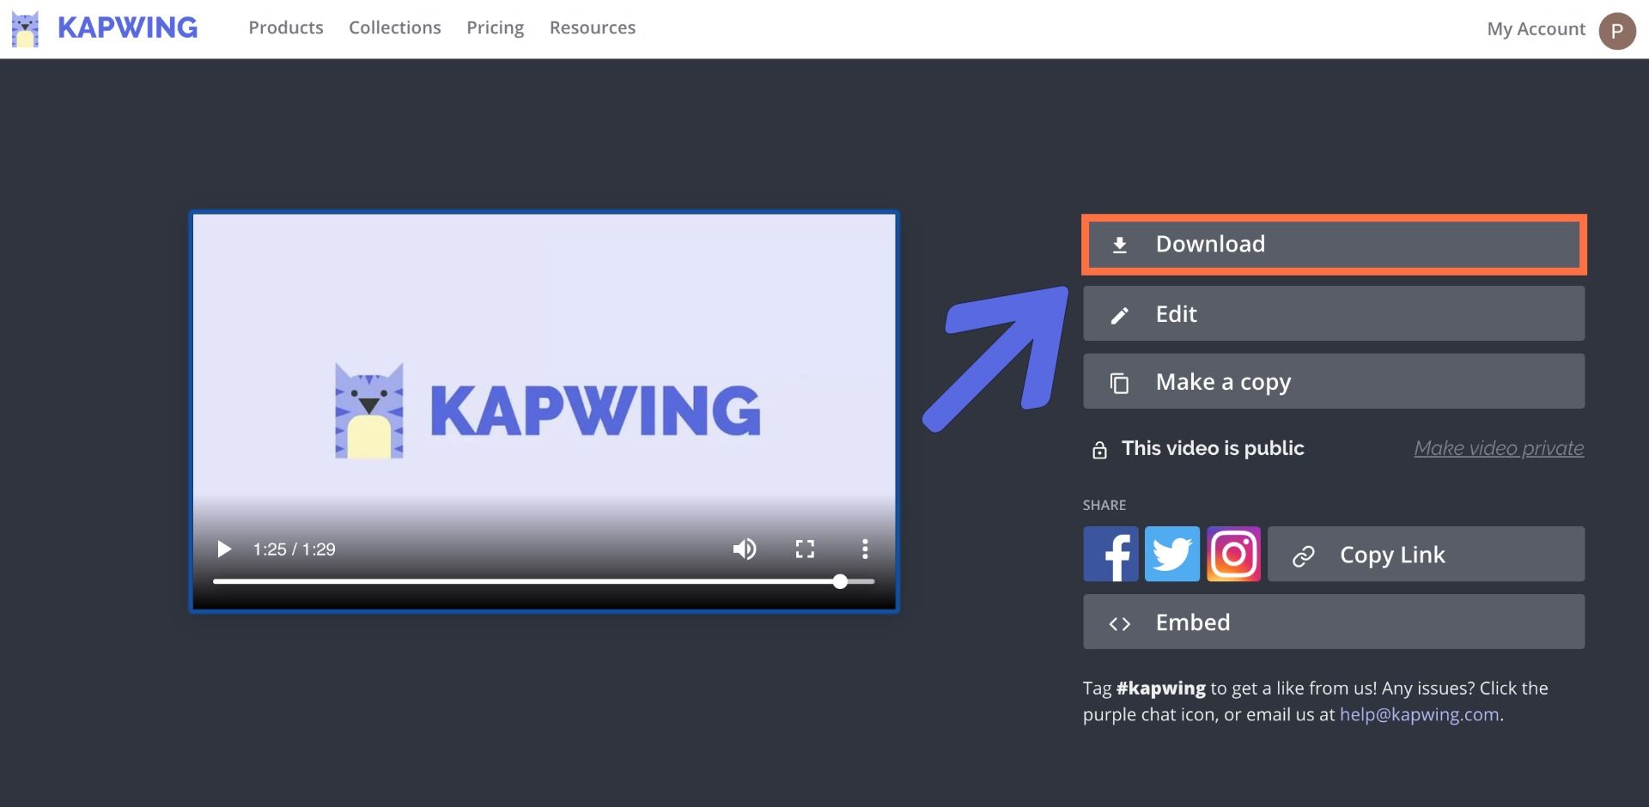Open the Products menu
The width and height of the screenshot is (1649, 807).
(286, 27)
